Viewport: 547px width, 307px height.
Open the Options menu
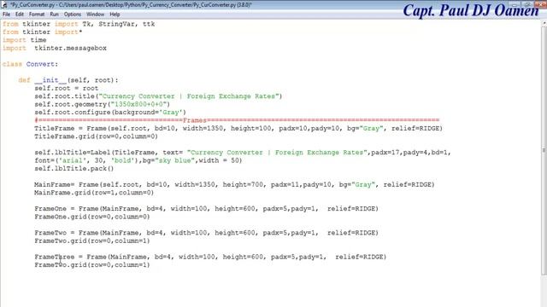pyautogui.click(x=73, y=14)
